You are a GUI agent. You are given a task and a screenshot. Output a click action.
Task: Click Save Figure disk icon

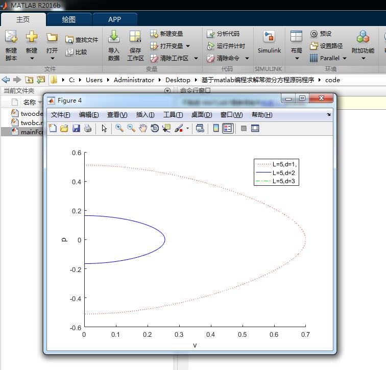pos(76,128)
